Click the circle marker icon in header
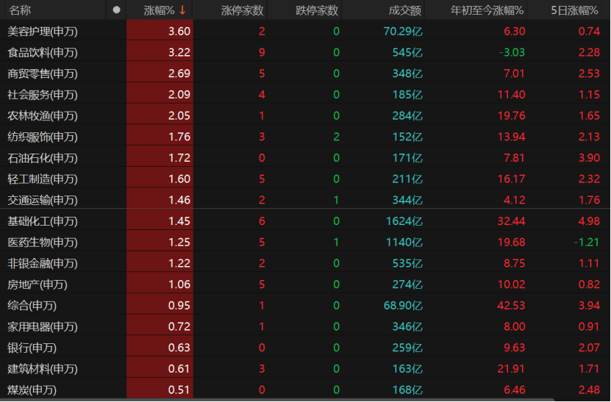Screen dimensions: 611x402 point(116,10)
